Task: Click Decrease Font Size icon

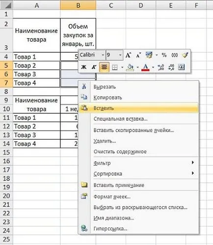Action: (139, 55)
